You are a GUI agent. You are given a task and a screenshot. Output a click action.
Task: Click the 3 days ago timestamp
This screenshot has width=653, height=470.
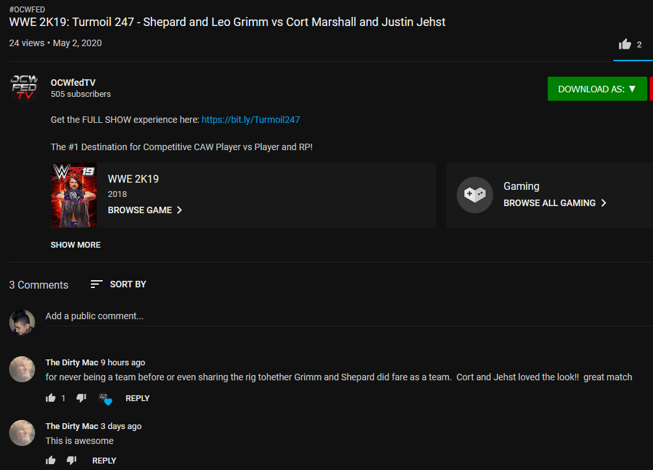pyautogui.click(x=122, y=426)
